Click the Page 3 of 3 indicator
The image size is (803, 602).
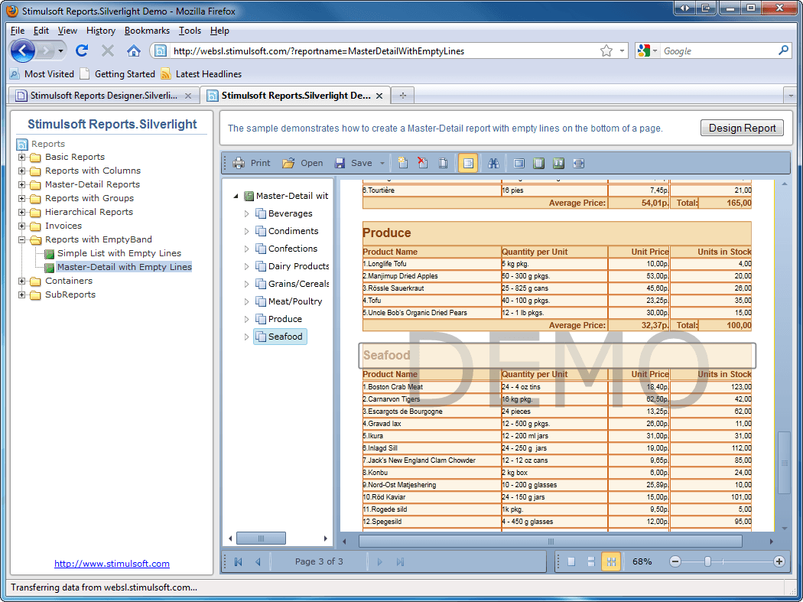tap(319, 561)
